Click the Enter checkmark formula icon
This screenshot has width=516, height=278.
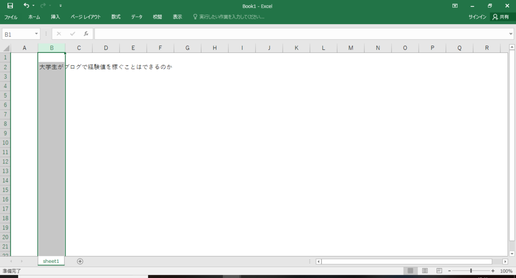pos(73,34)
